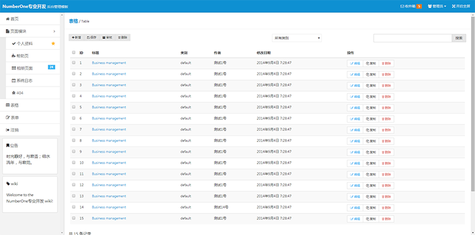
Task: Click the blue 24 badge on 相册页面
Action: click(51, 67)
